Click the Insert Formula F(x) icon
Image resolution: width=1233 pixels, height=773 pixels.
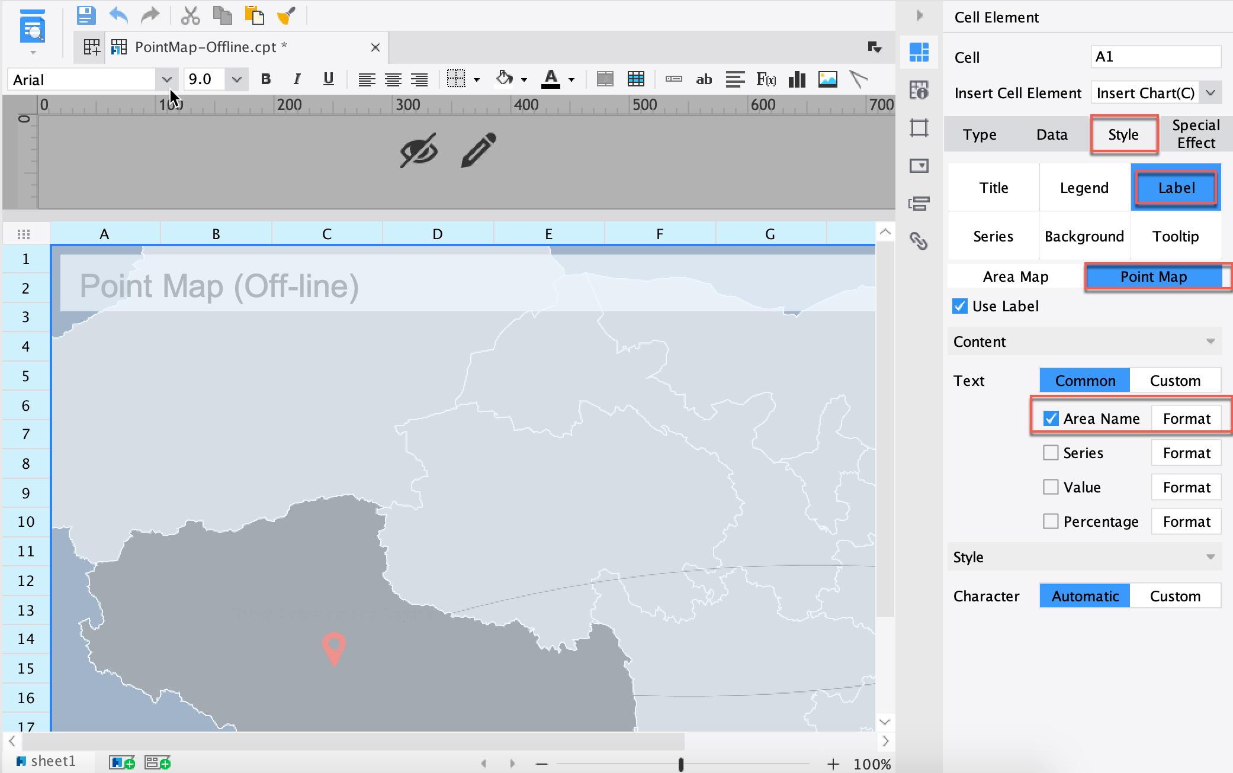(766, 79)
